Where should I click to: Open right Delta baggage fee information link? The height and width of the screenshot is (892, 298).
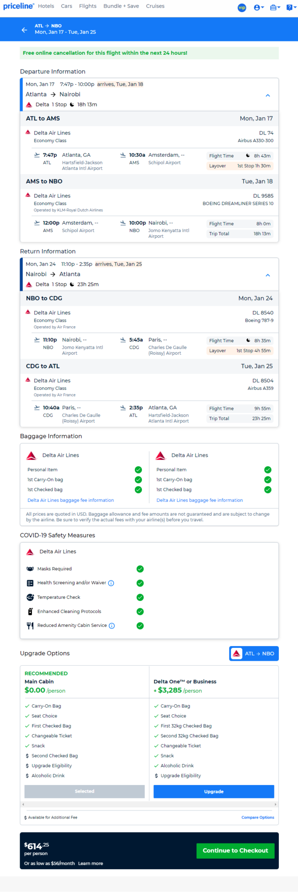[x=200, y=500]
